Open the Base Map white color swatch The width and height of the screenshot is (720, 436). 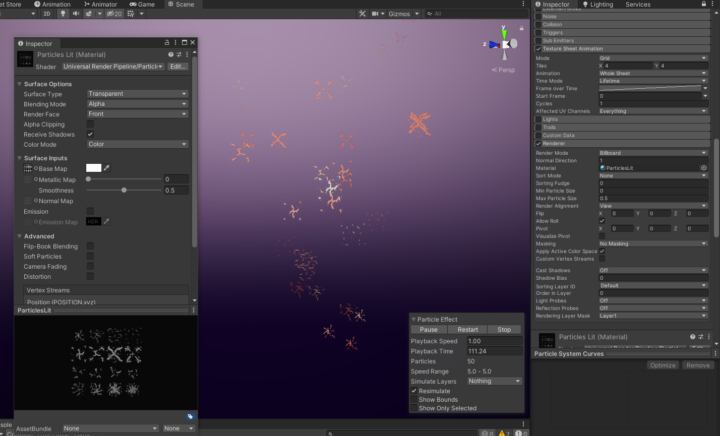click(94, 168)
